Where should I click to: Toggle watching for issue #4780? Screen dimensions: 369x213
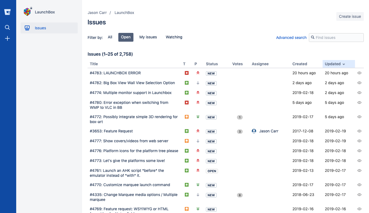tap(359, 103)
